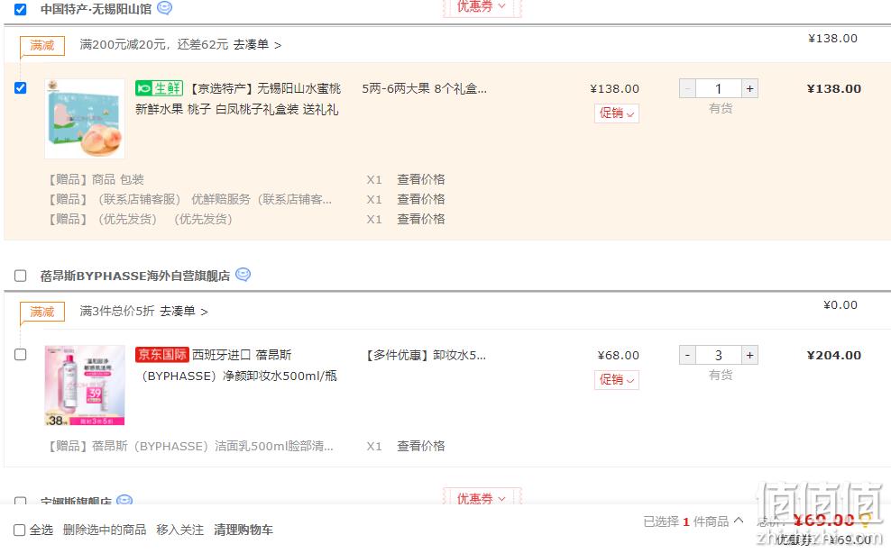Click the BYPHASSE makeup remover quantity field
Screen dimensions: 891x553
click(718, 356)
